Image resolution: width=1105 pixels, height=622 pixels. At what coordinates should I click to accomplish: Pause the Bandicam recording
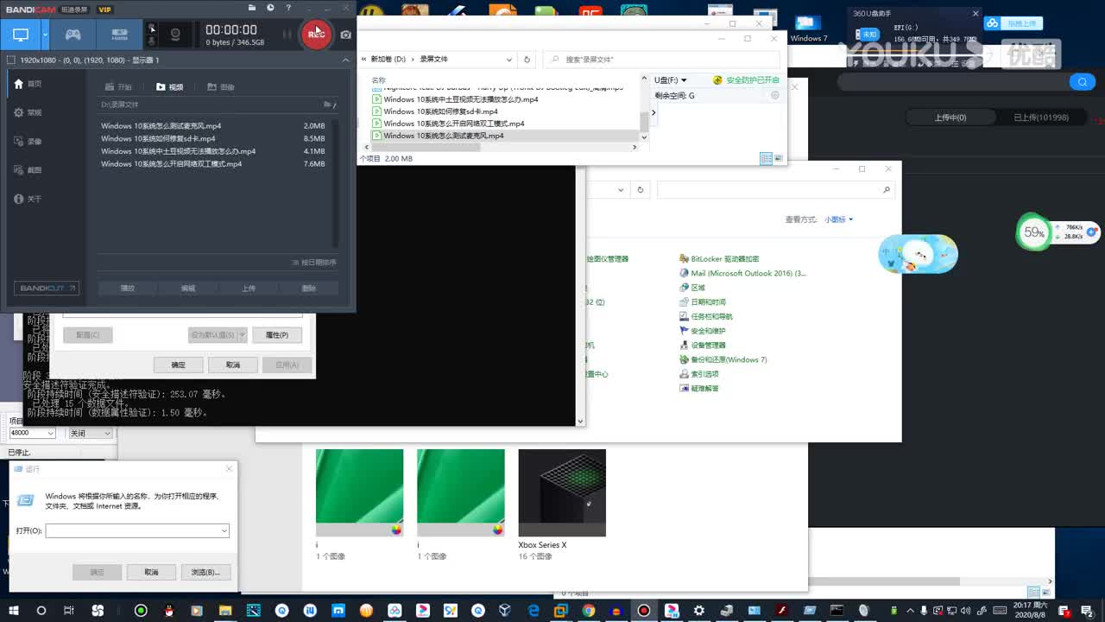287,35
